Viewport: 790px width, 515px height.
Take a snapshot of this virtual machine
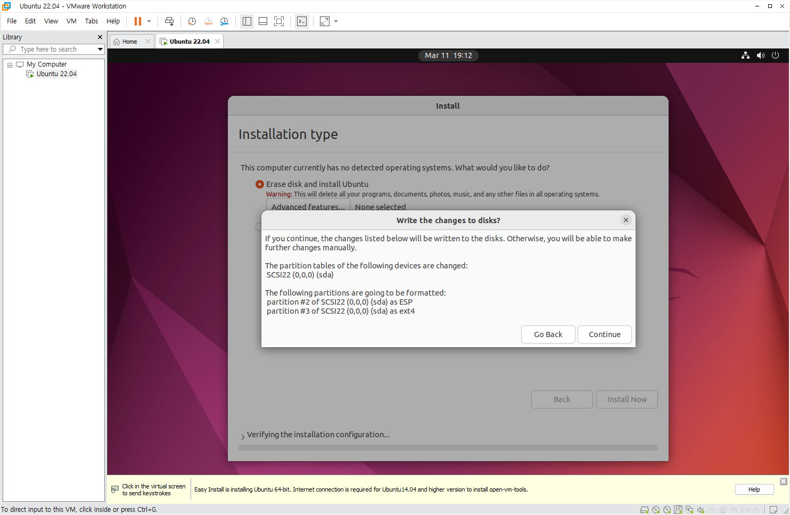coord(192,21)
